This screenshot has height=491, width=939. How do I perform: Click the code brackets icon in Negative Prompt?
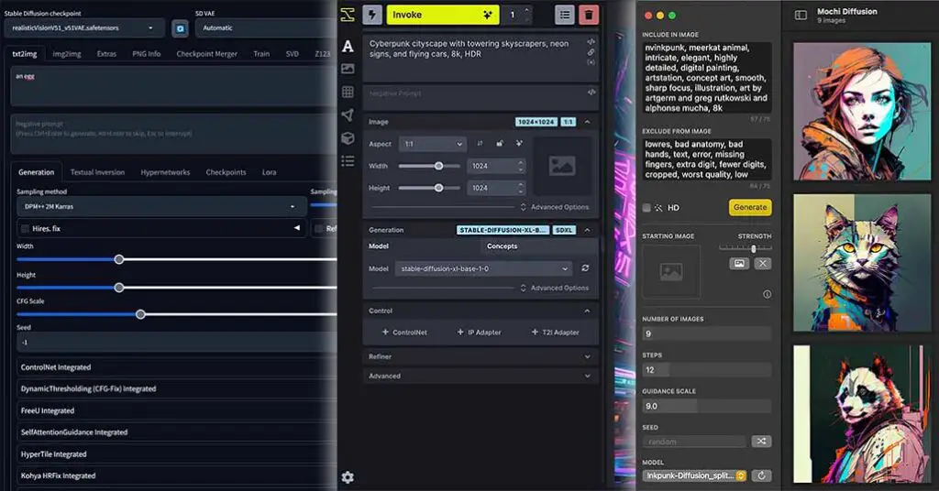[x=591, y=93]
